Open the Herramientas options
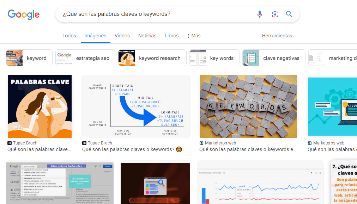The width and height of the screenshot is (357, 204). pyautogui.click(x=277, y=36)
